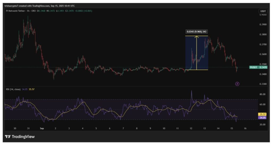Viewport: 273px width, 144px height.
Task: Click the 0.3900 price axis level
Action: (x=263, y=24)
